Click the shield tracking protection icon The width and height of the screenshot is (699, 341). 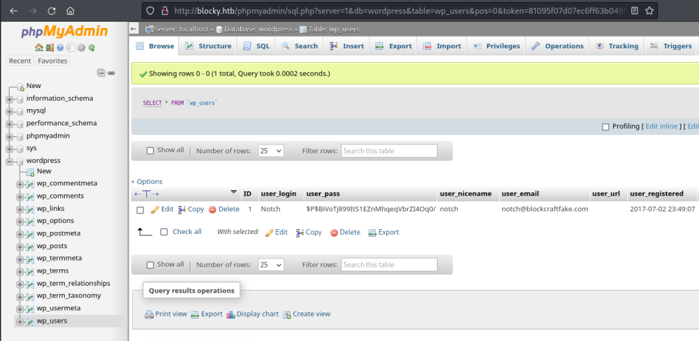pyautogui.click(x=150, y=11)
